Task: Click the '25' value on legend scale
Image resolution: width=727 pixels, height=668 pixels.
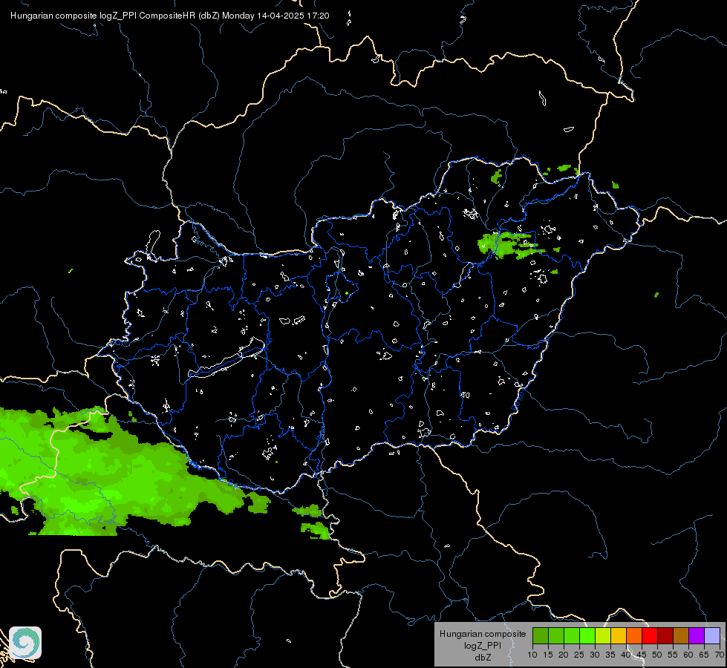Action: 579,655
